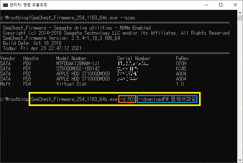Click the '-d PD1' argument in second command

[x=128, y=99]
